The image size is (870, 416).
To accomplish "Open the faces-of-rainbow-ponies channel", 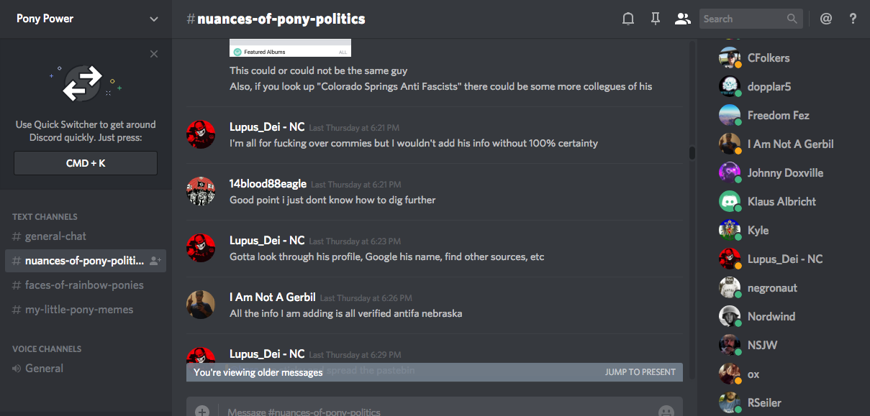I will 83,285.
